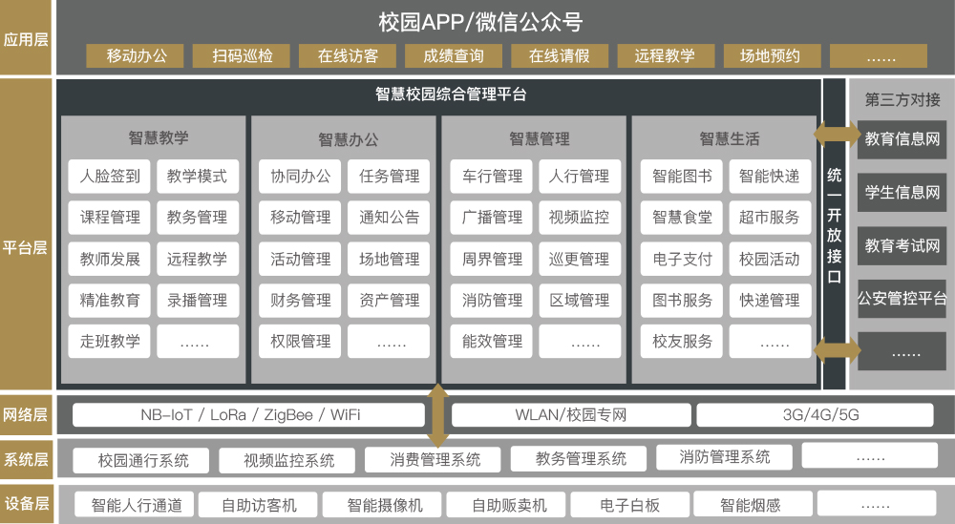Select the 活动管理 module

300,259
